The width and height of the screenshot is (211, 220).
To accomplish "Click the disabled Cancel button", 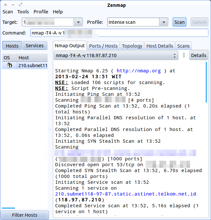I will (x=200, y=22).
